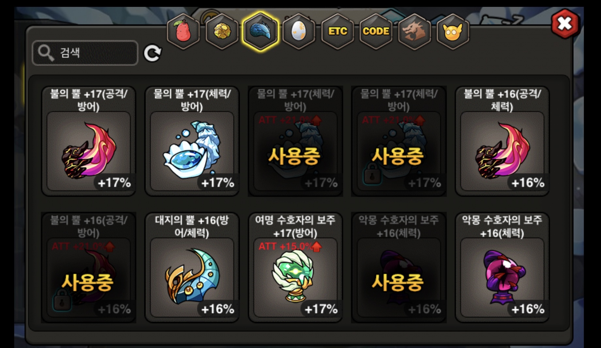Click the magnifying glass search icon
Viewport: 601px width, 348px height.
tap(46, 53)
